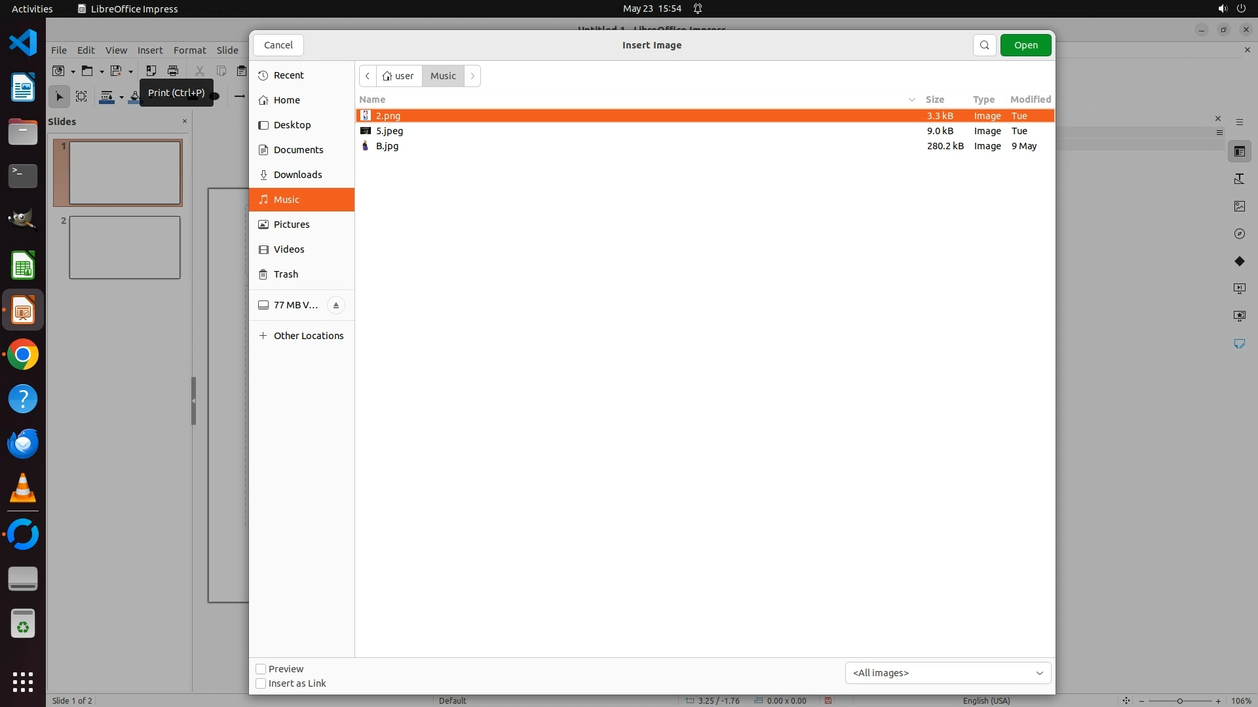Click the green Open button
This screenshot has width=1258, height=707.
click(1025, 45)
